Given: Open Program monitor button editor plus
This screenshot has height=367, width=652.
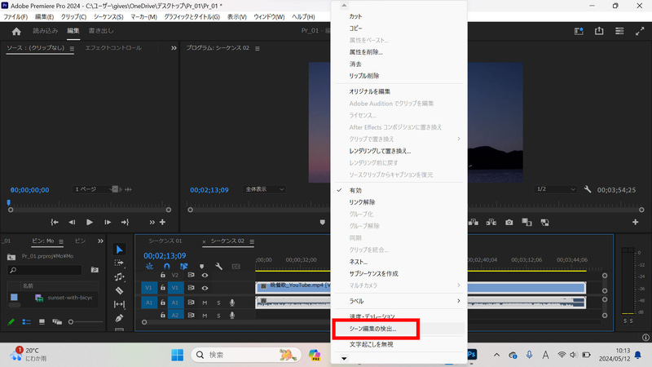Looking at the screenshot, I should point(635,222).
